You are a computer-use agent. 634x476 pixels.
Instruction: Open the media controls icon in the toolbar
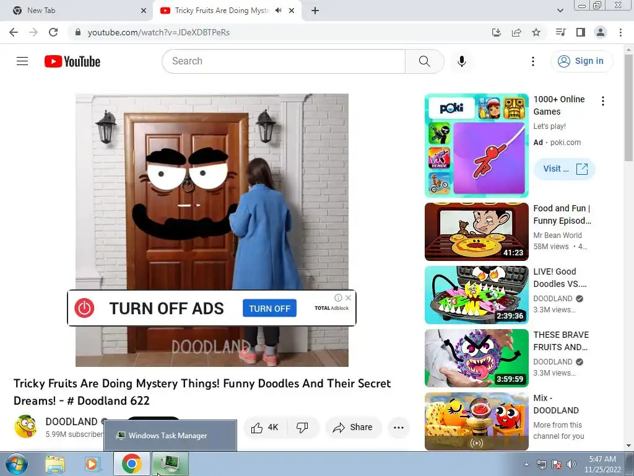point(560,32)
